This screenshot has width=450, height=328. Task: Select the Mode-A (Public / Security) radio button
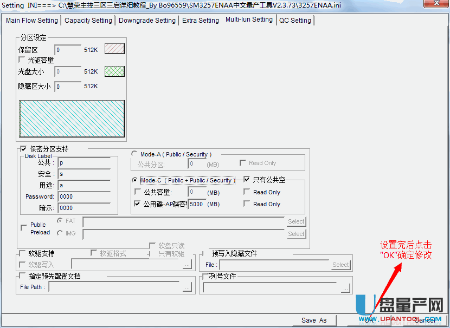click(x=134, y=154)
